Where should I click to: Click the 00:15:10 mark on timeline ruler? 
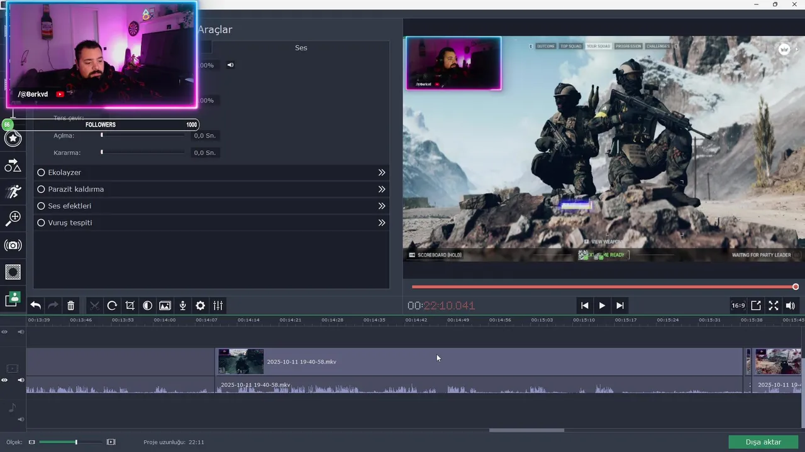coord(584,320)
